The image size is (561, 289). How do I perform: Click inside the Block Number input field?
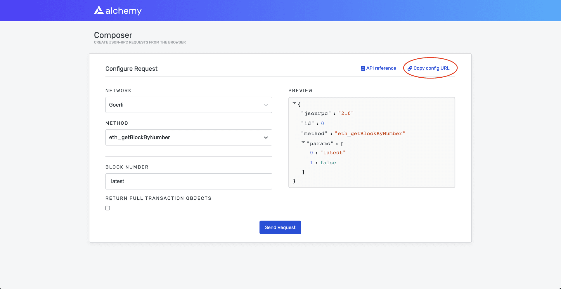(189, 181)
